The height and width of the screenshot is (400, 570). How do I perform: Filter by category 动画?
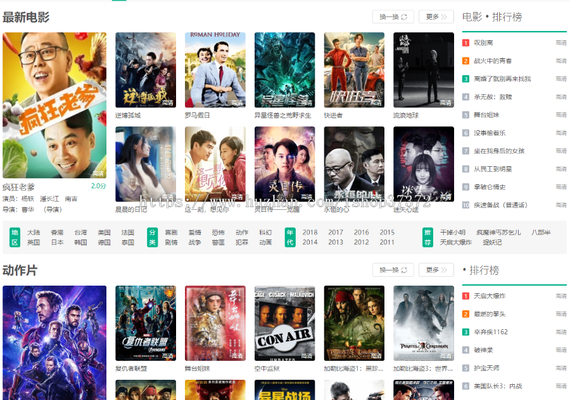[x=265, y=242]
